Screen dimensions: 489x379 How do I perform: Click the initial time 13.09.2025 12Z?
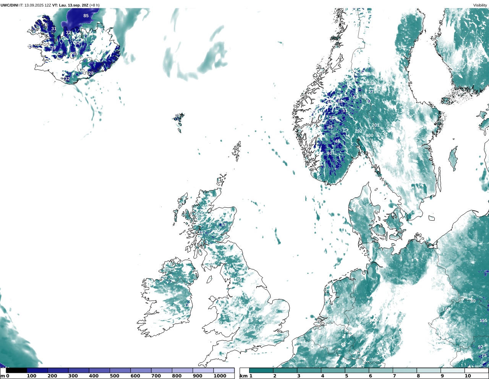[x=37, y=5]
